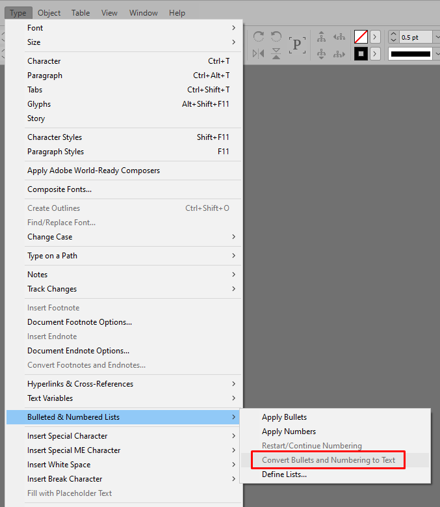Click the Select Next Object icon (right arrow)
Viewport: 440px width, 507px height.
pos(339,54)
